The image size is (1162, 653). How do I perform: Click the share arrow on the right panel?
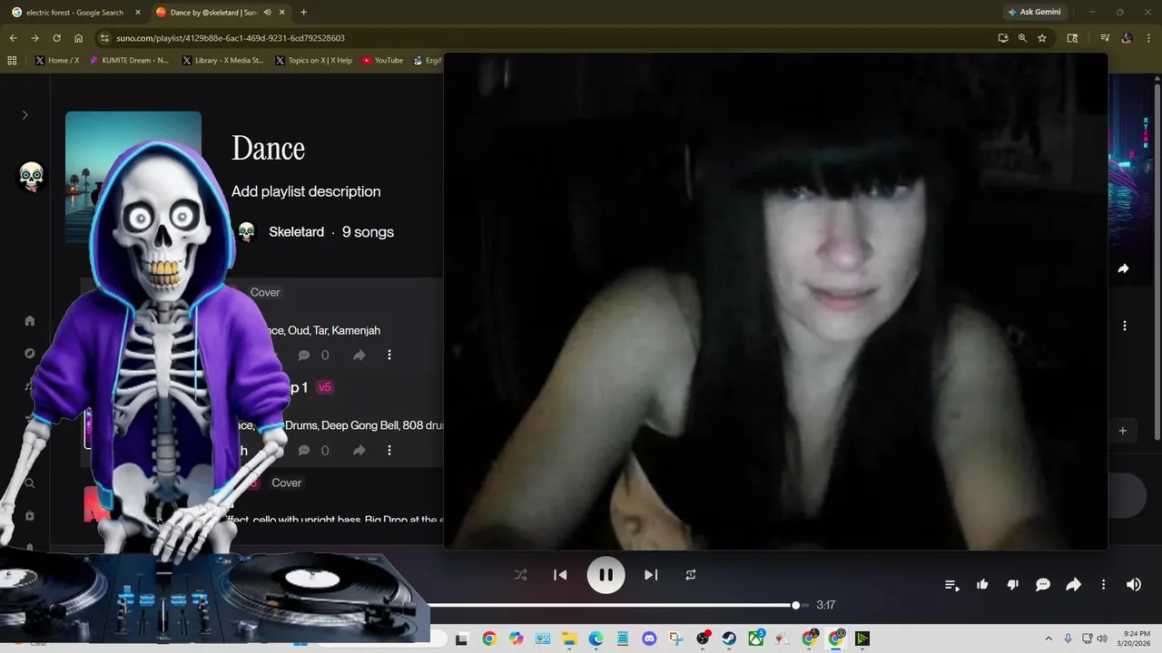click(1123, 268)
